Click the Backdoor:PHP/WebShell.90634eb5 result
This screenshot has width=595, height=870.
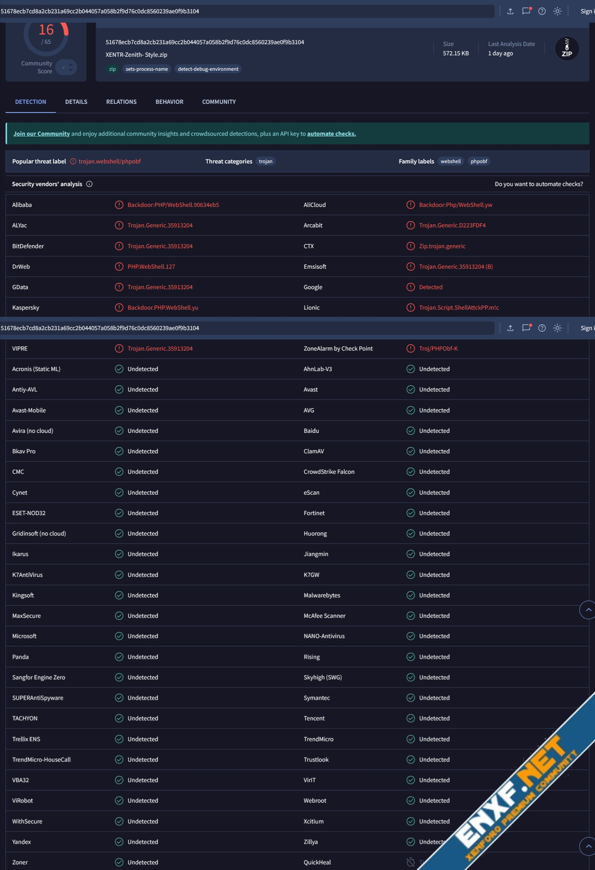point(173,205)
